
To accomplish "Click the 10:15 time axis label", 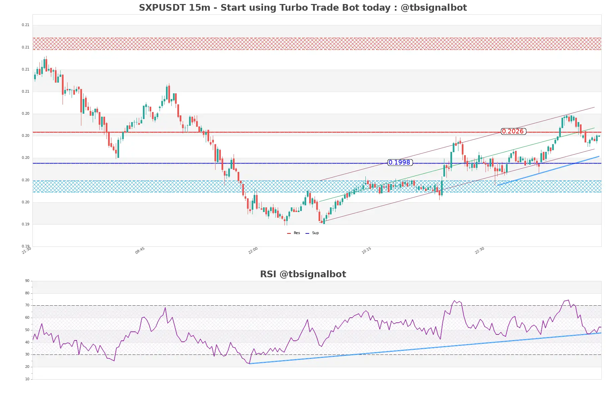I will pos(366,250).
